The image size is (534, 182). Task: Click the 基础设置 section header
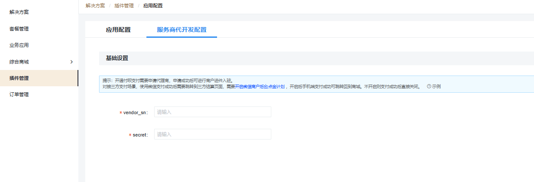pyautogui.click(x=117, y=58)
